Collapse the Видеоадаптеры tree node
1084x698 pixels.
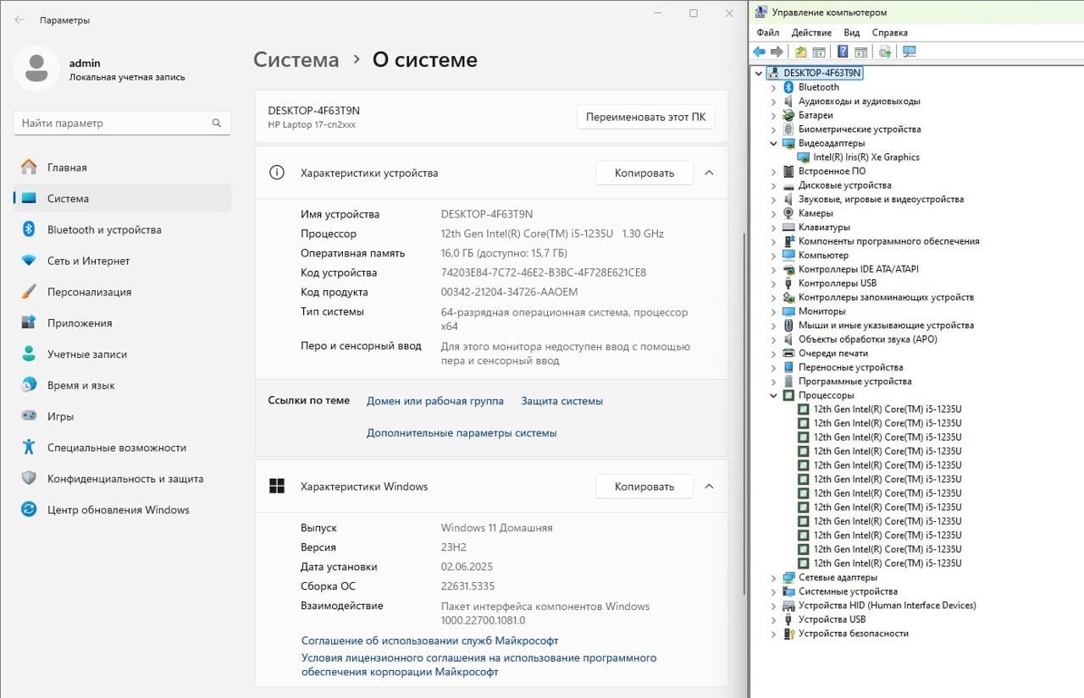click(773, 143)
